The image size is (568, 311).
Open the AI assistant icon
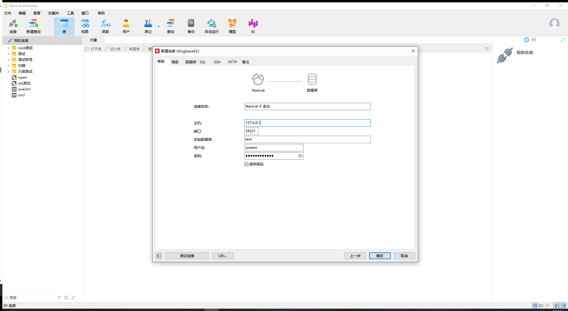[x=534, y=40]
